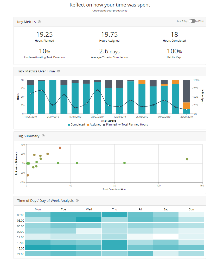Hide the Completed series via its legend
Viewport: 217px width, 263px height.
click(76, 125)
